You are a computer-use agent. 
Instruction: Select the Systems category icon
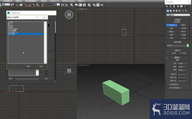[186, 11]
